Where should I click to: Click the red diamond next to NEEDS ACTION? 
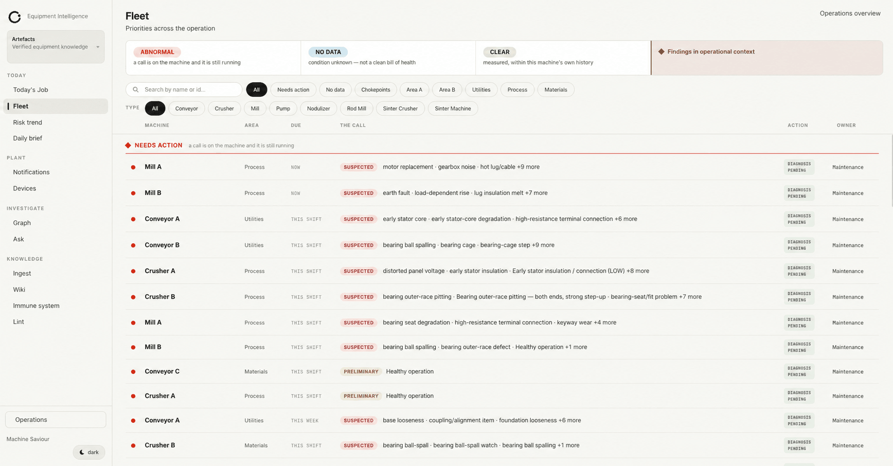coord(128,146)
